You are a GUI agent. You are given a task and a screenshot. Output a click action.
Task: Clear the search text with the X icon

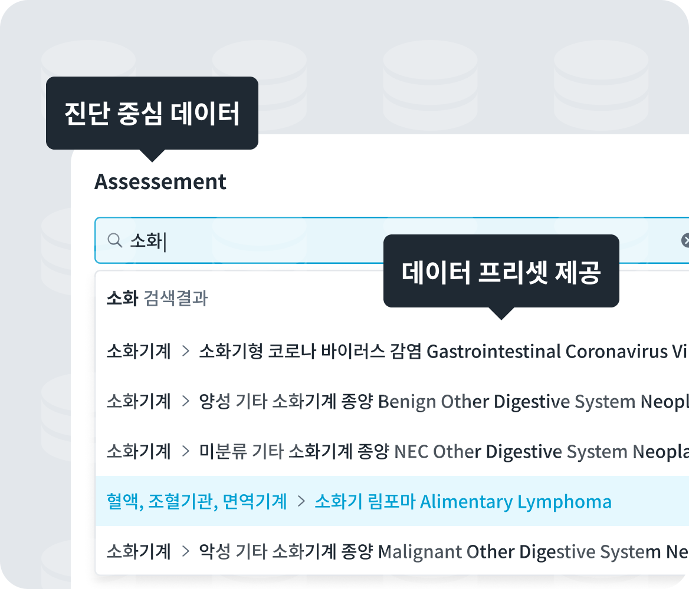point(685,240)
